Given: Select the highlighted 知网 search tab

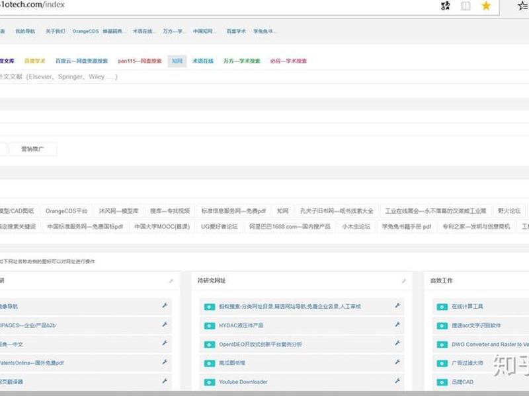Looking at the screenshot, I should [177, 61].
